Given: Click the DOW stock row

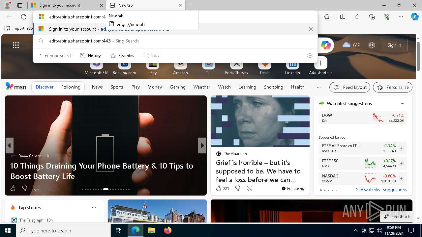Looking at the screenshot, I should 363,118.
